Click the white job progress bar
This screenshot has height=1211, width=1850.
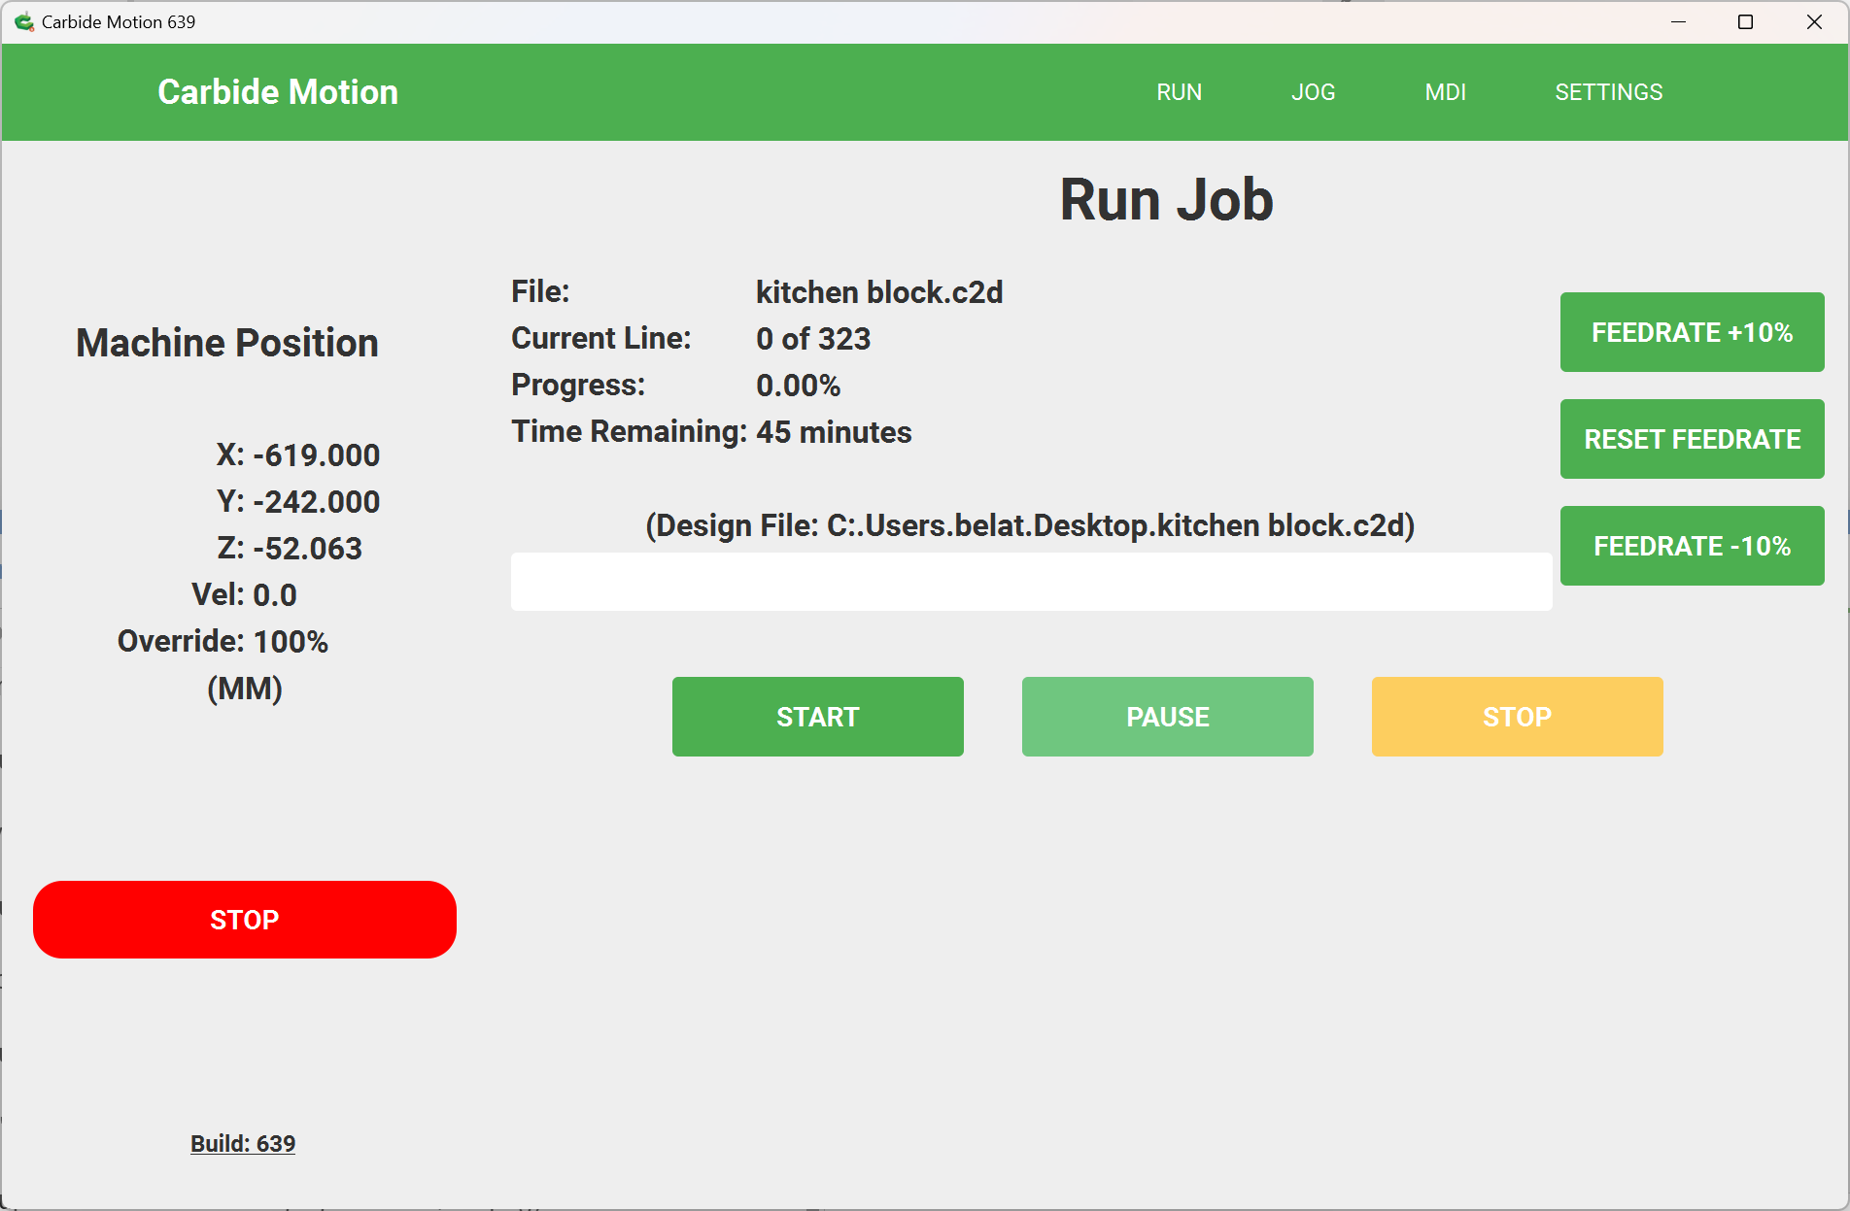1031,582
